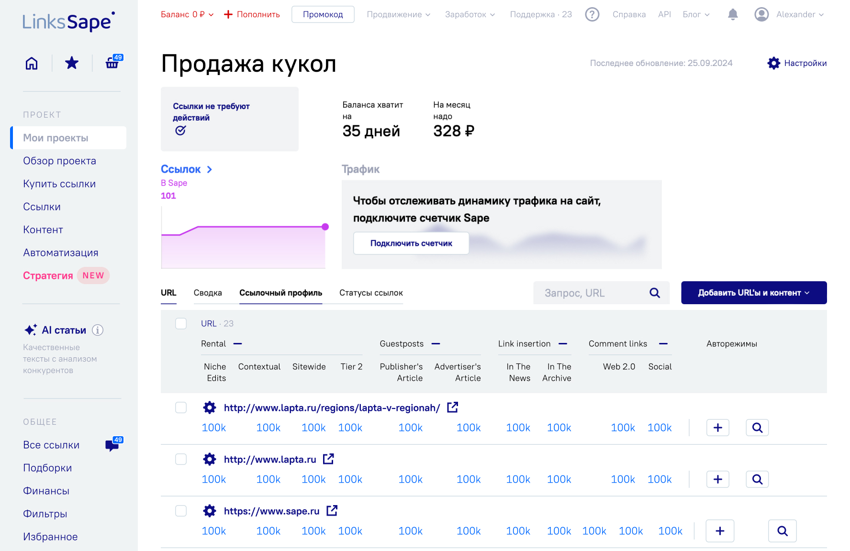Switch to the Сводка tab
The image size is (850, 551).
pyautogui.click(x=208, y=293)
